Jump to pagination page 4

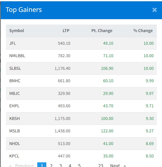click(x=70, y=165)
